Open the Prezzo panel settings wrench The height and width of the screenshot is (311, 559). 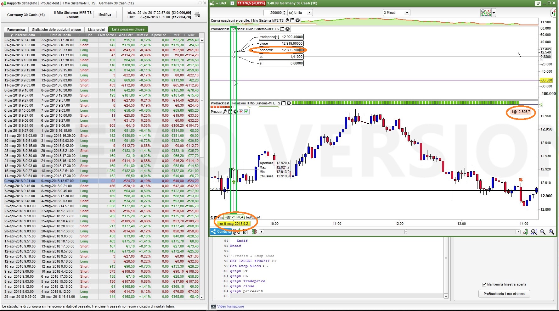click(225, 112)
